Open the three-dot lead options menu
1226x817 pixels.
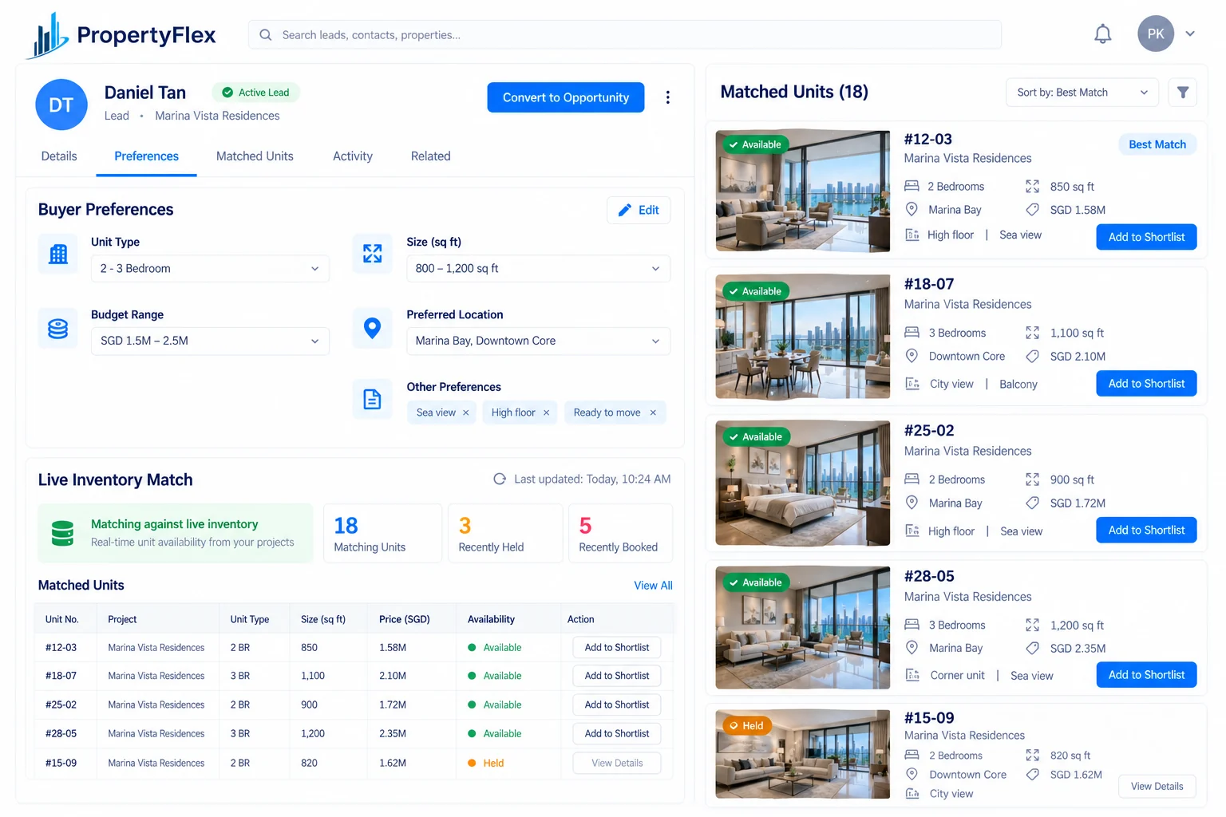point(667,97)
